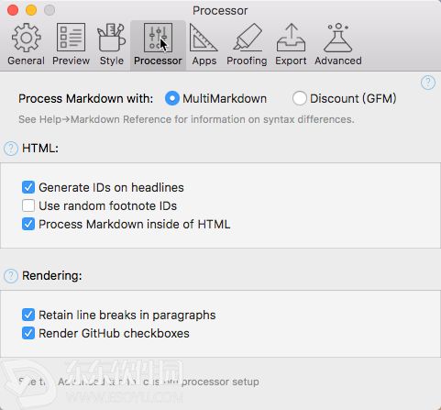Click the Advanced tab label text
The height and width of the screenshot is (410, 441).
click(x=338, y=61)
